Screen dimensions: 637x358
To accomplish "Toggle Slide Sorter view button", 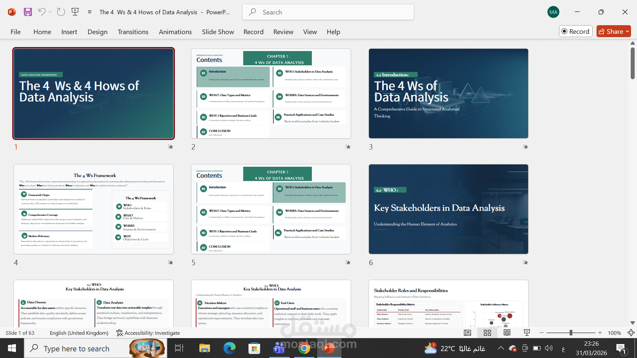I will 487,333.
